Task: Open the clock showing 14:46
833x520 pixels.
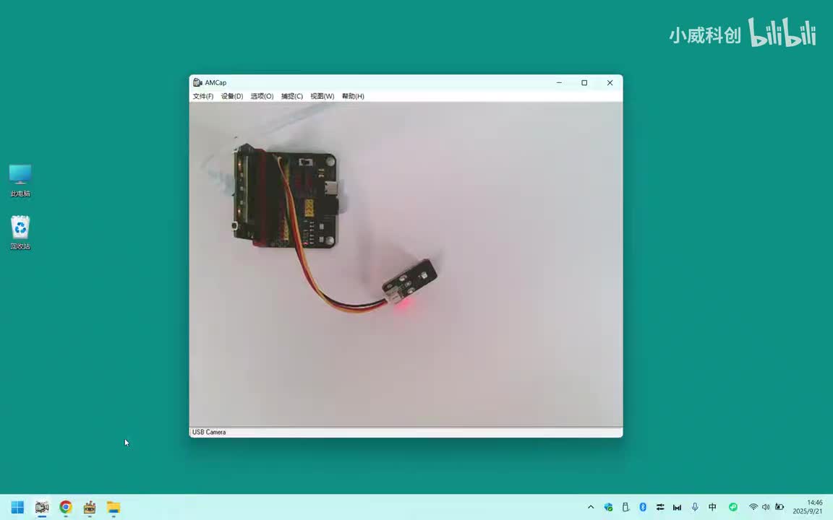Action: tap(808, 507)
